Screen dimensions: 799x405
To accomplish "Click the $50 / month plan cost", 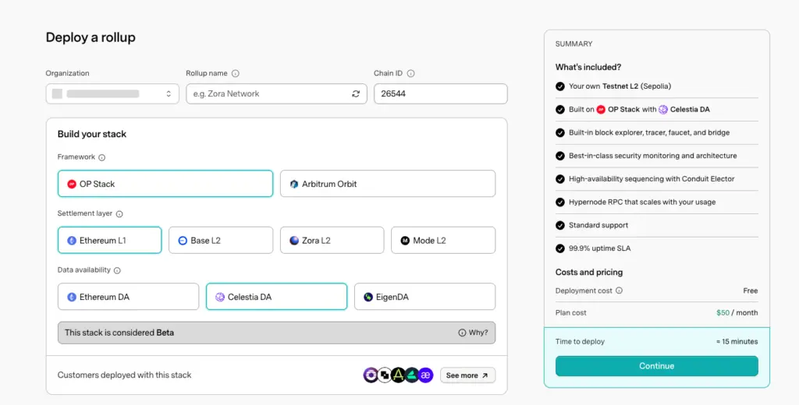I will click(x=737, y=312).
